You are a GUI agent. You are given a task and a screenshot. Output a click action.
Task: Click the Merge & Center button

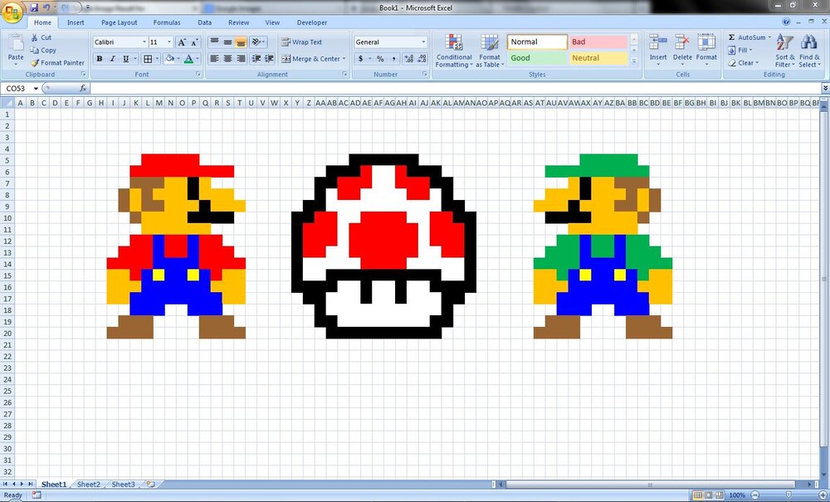314,59
